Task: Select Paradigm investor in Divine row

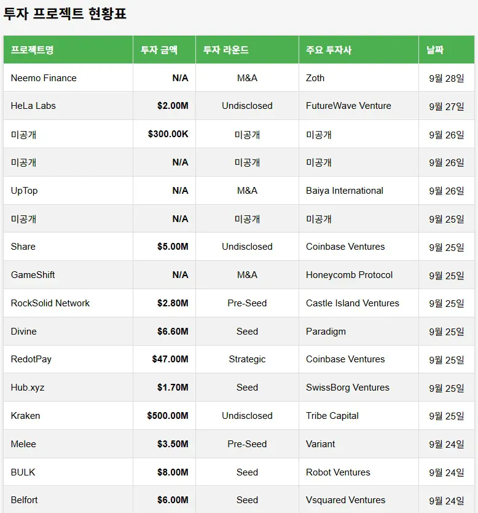Action: click(326, 332)
